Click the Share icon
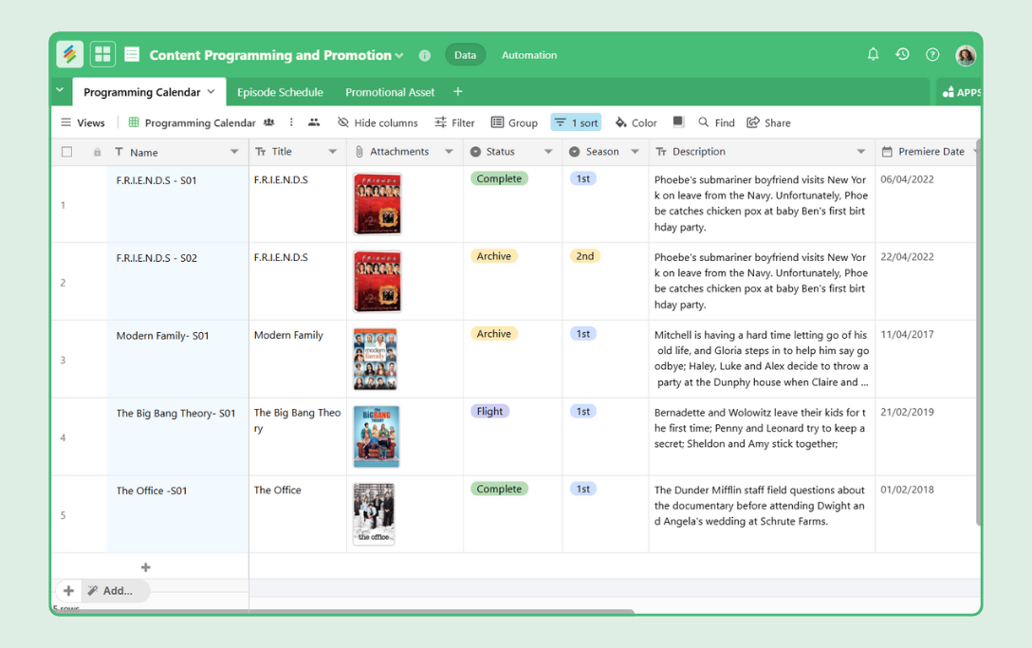 click(x=753, y=122)
